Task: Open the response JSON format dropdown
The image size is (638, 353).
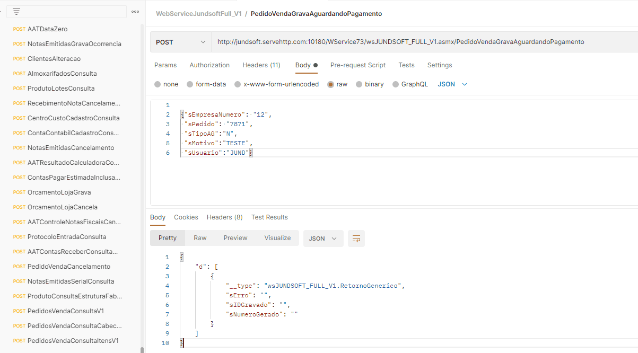Action: [323, 239]
